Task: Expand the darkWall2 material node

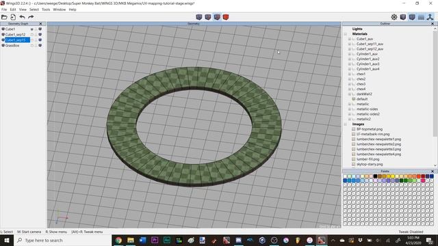Action: (x=350, y=94)
